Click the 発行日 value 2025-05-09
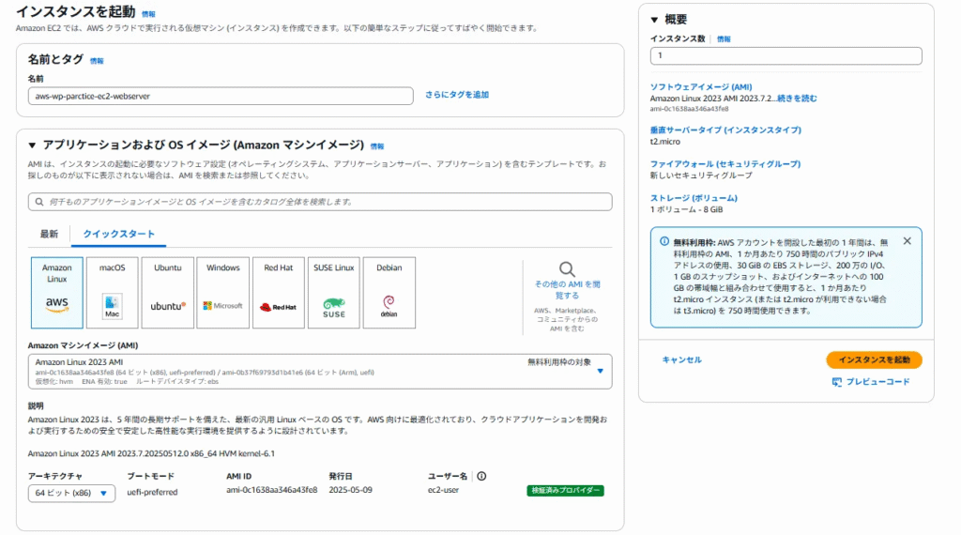 (350, 490)
